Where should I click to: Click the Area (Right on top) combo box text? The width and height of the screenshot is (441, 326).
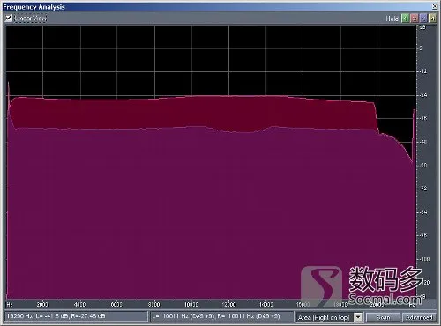coord(325,317)
